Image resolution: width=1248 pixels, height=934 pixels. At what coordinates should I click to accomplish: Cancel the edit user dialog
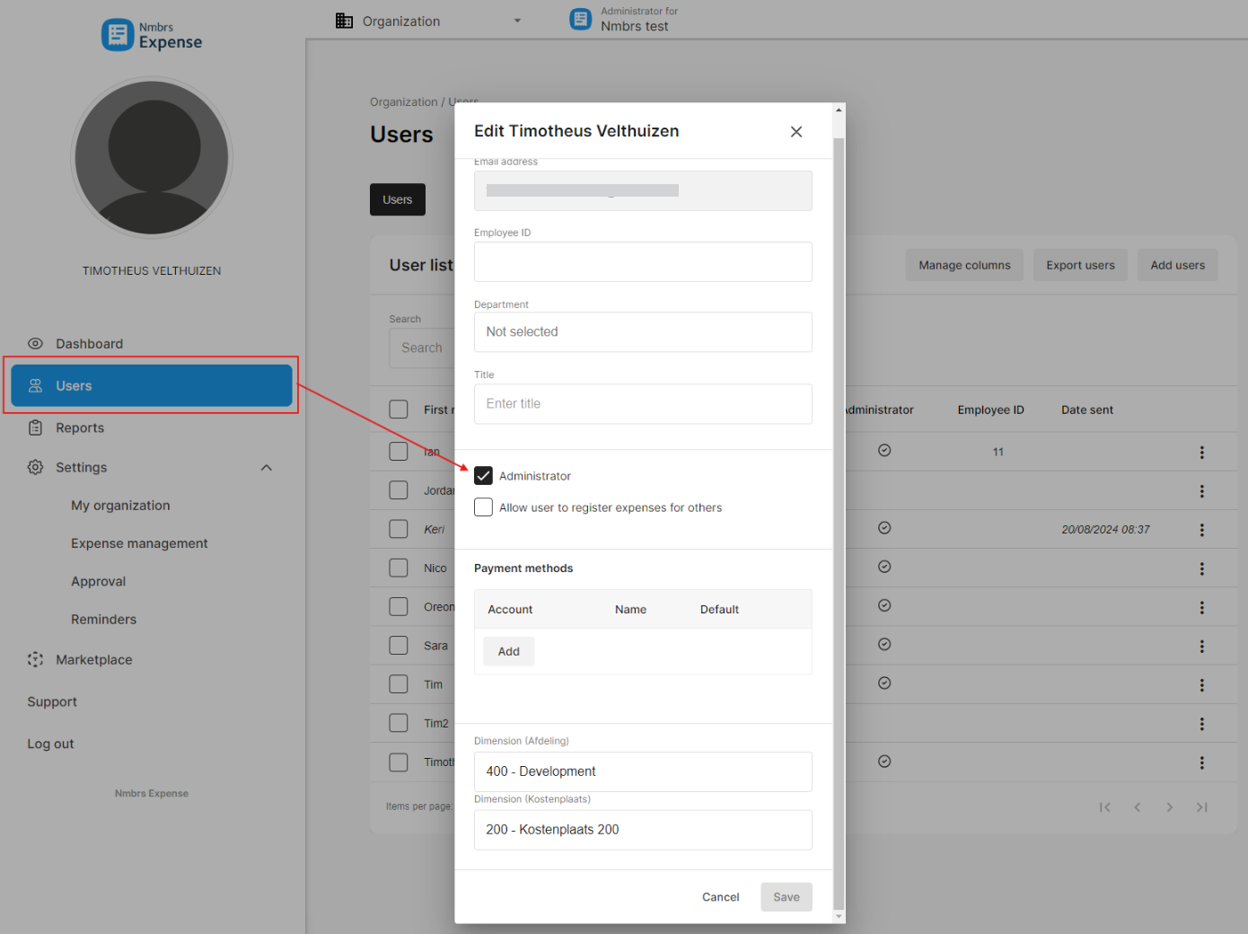pos(721,897)
